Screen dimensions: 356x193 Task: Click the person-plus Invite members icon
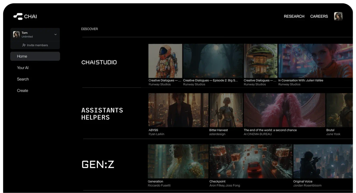(23, 45)
